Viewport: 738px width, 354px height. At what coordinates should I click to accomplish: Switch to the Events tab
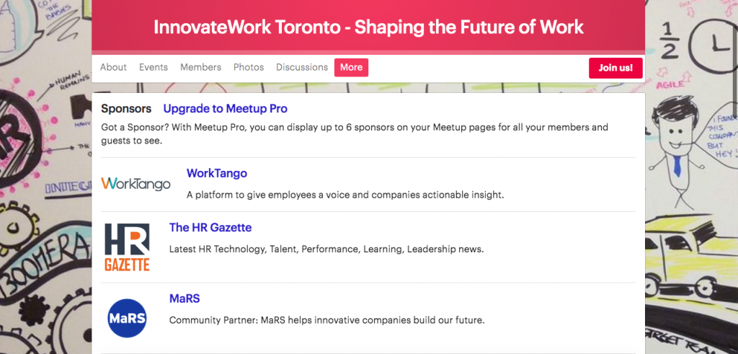click(x=154, y=67)
